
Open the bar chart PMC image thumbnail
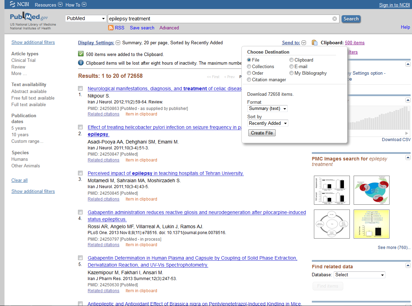pos(332,190)
